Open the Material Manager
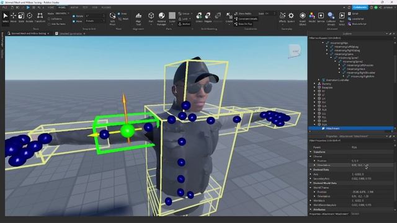This screenshot has width=397, height=223. [161, 19]
